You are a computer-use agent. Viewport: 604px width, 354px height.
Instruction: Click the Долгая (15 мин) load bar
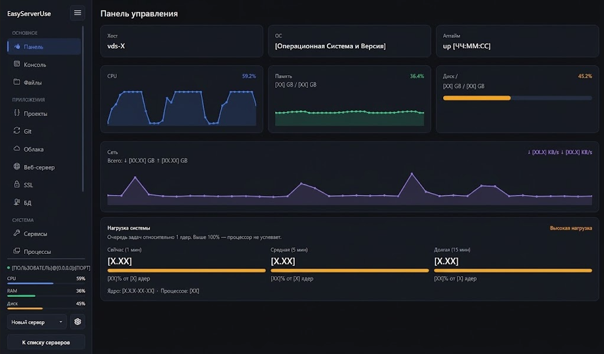coord(513,270)
